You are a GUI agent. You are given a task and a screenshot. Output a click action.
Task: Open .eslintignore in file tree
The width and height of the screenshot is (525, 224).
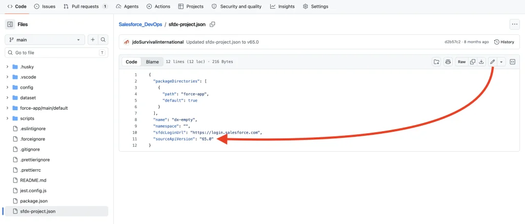tap(33, 129)
